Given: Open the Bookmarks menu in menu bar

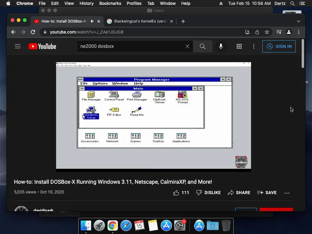Looking at the screenshot, I should pos(110,3).
